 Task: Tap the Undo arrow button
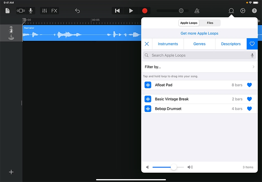pos(77,11)
